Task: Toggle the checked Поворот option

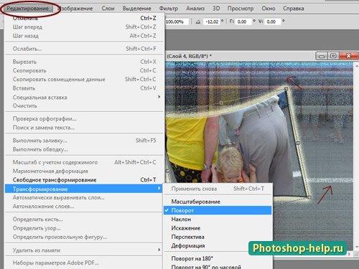Action: pyautogui.click(x=218, y=210)
